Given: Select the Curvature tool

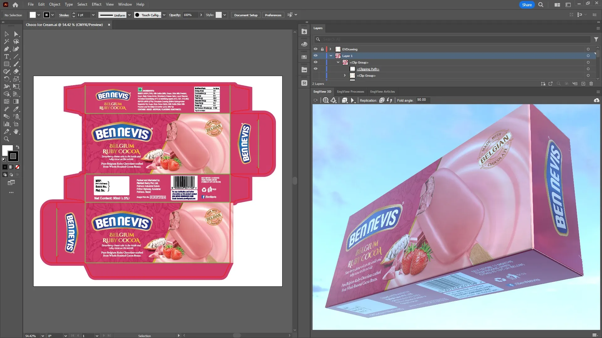Looking at the screenshot, I should (16, 49).
